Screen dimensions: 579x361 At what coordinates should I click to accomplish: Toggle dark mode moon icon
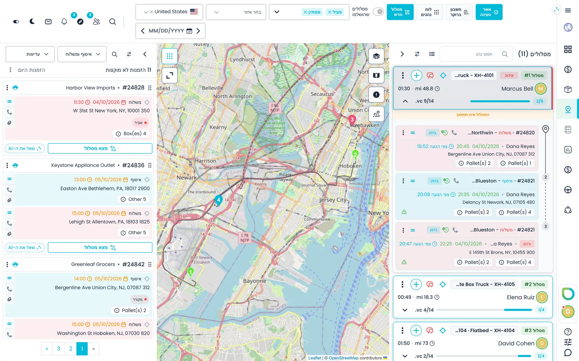pyautogui.click(x=32, y=21)
